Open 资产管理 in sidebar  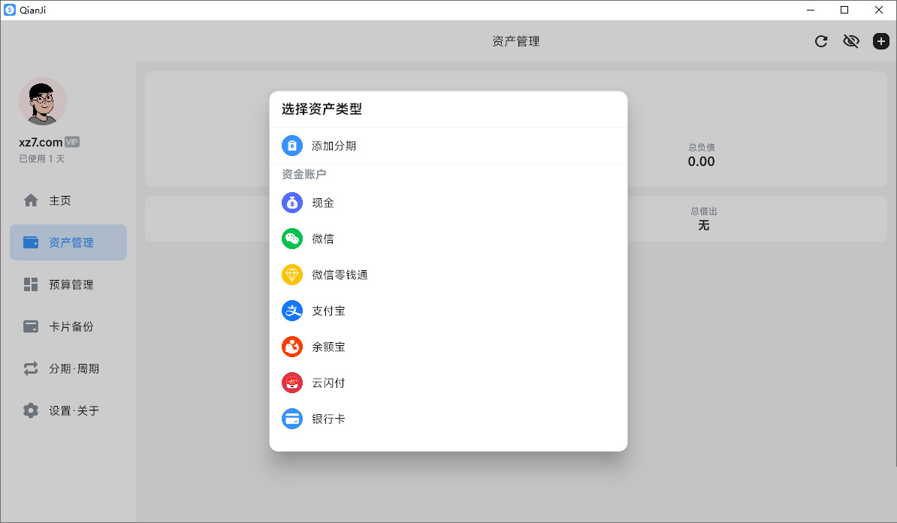[x=68, y=242]
